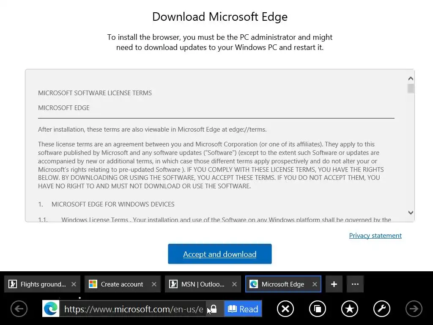Click MICROSOFT SOFTWARE LICENSE TERMS text
Screen dimensions: 433x325
pos(95,93)
